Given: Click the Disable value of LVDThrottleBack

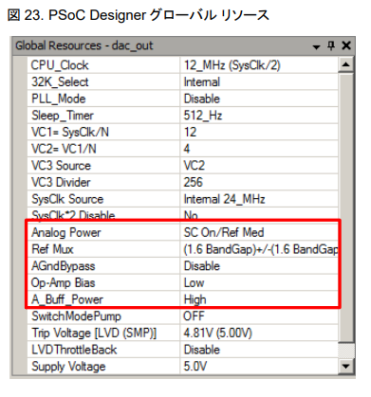Looking at the screenshot, I should pyautogui.click(x=201, y=350).
